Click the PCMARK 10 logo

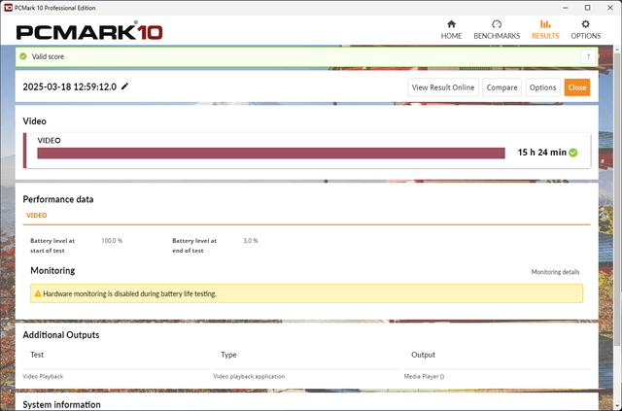(x=89, y=32)
